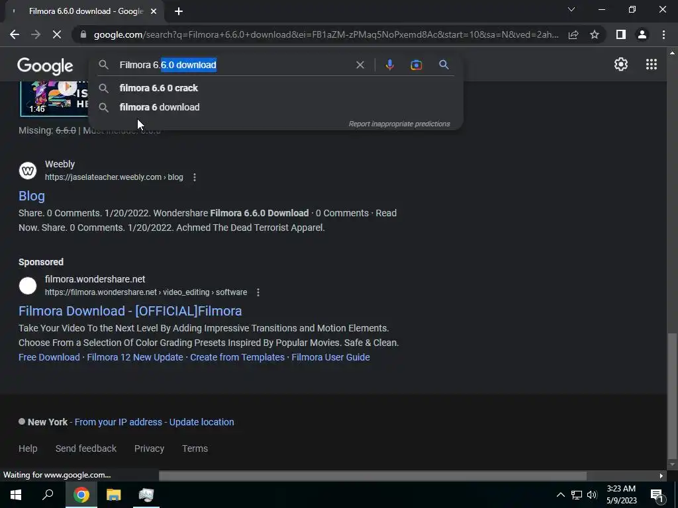Open Help footer link
This screenshot has width=678, height=508.
pos(28,448)
